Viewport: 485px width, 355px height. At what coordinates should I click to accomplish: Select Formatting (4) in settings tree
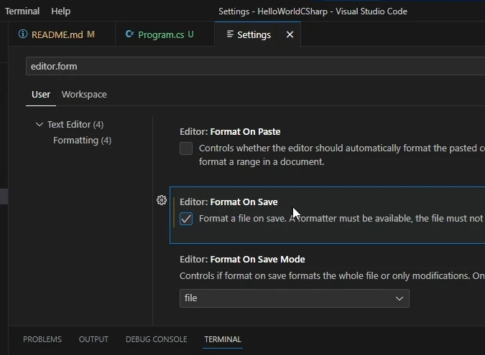point(82,141)
